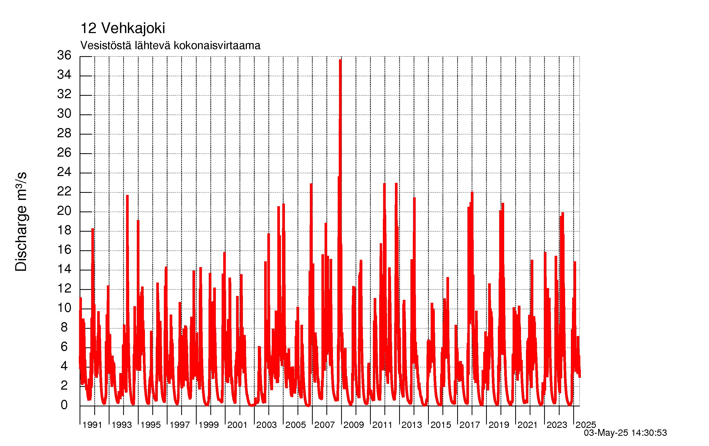Click x-axis year label 1999
Viewport: 709px width, 446px height.
click(208, 425)
